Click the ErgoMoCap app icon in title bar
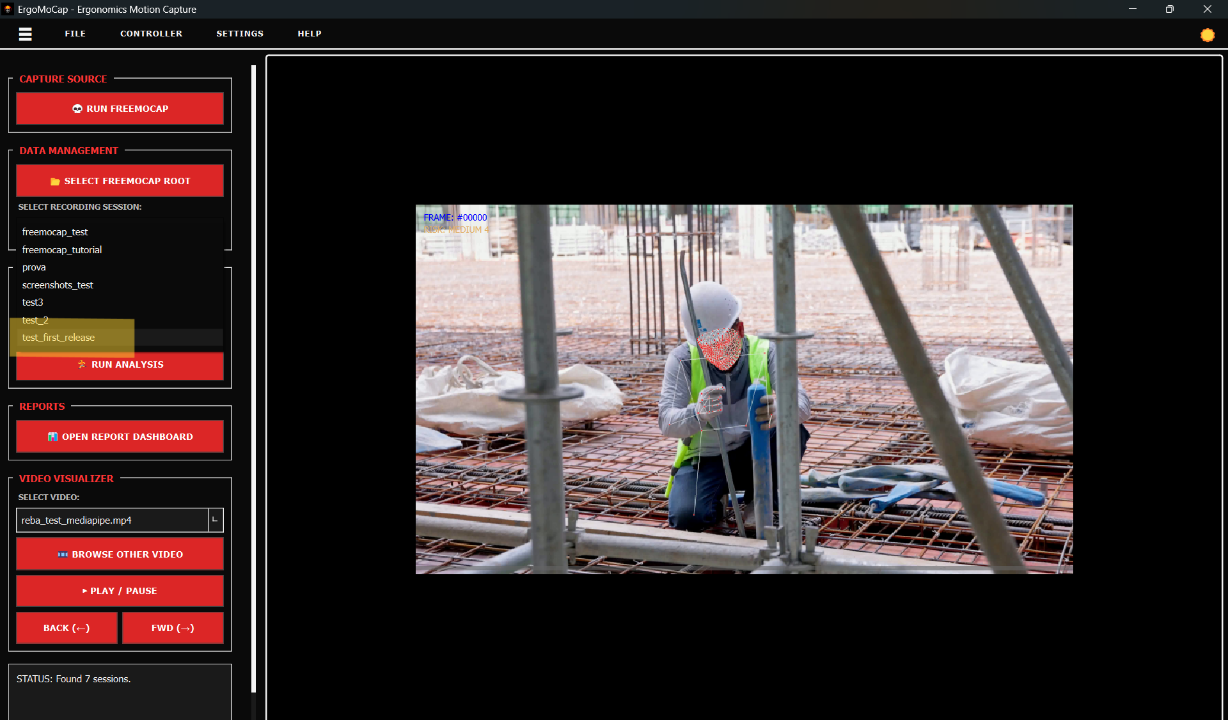Screen dimensions: 1228x720 pos(8,9)
